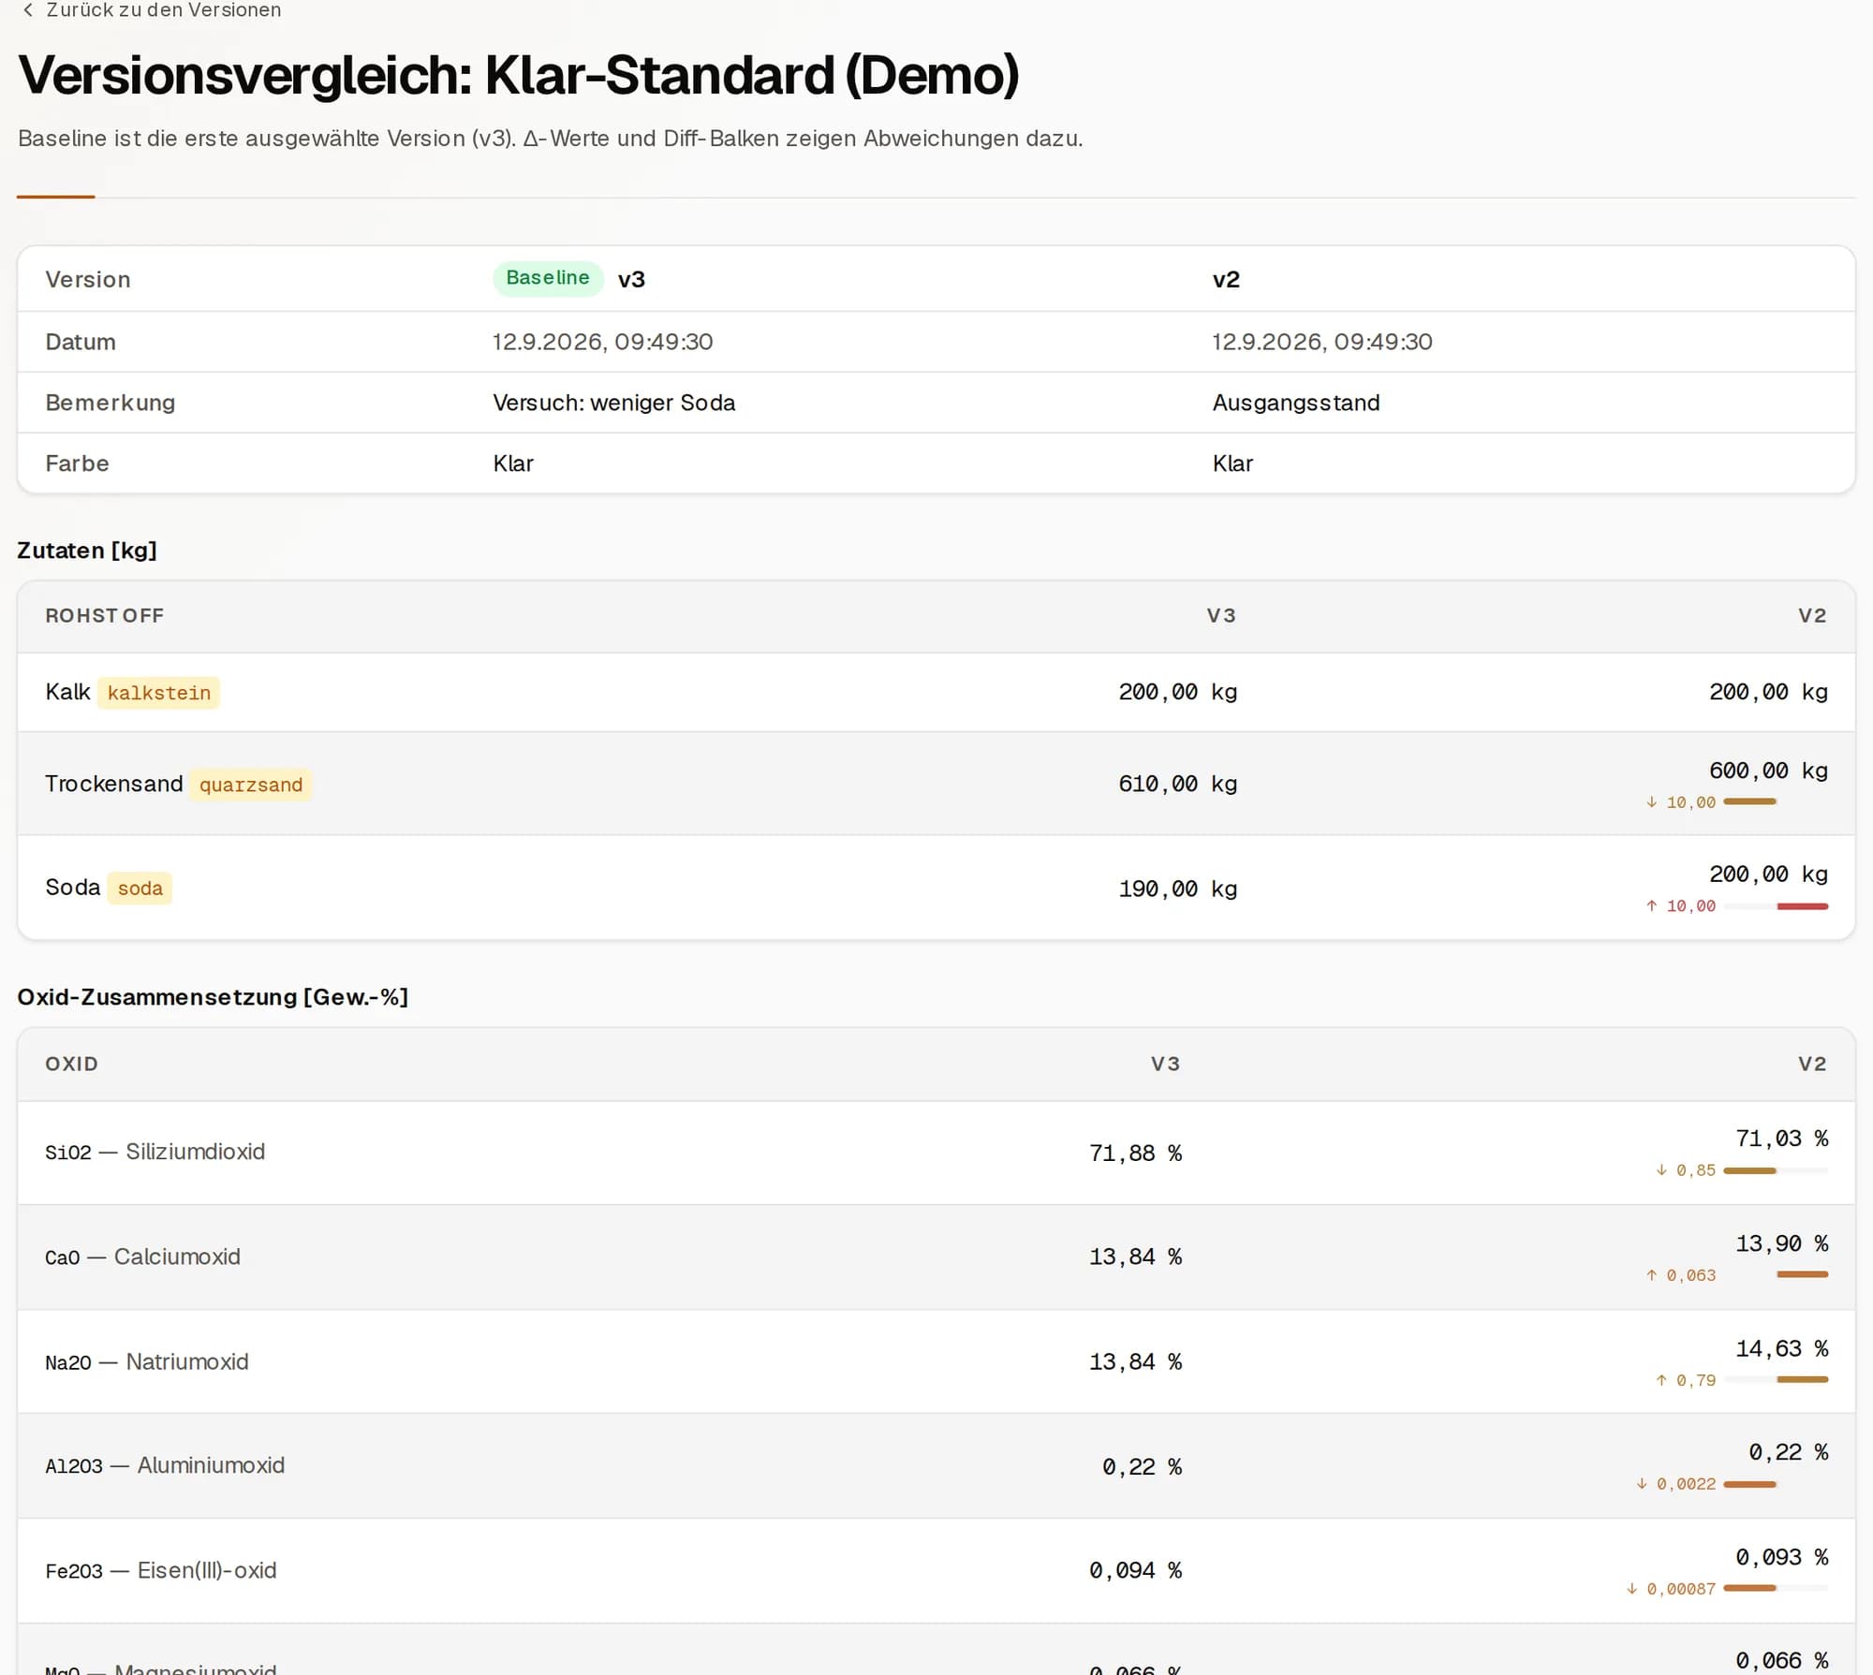Click the SiO2 delta down-arrow icon
This screenshot has height=1675, width=1873.
click(x=1661, y=1170)
